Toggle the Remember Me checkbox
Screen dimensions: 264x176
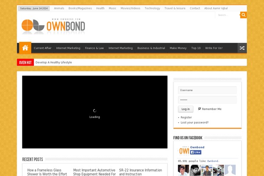coord(199,109)
